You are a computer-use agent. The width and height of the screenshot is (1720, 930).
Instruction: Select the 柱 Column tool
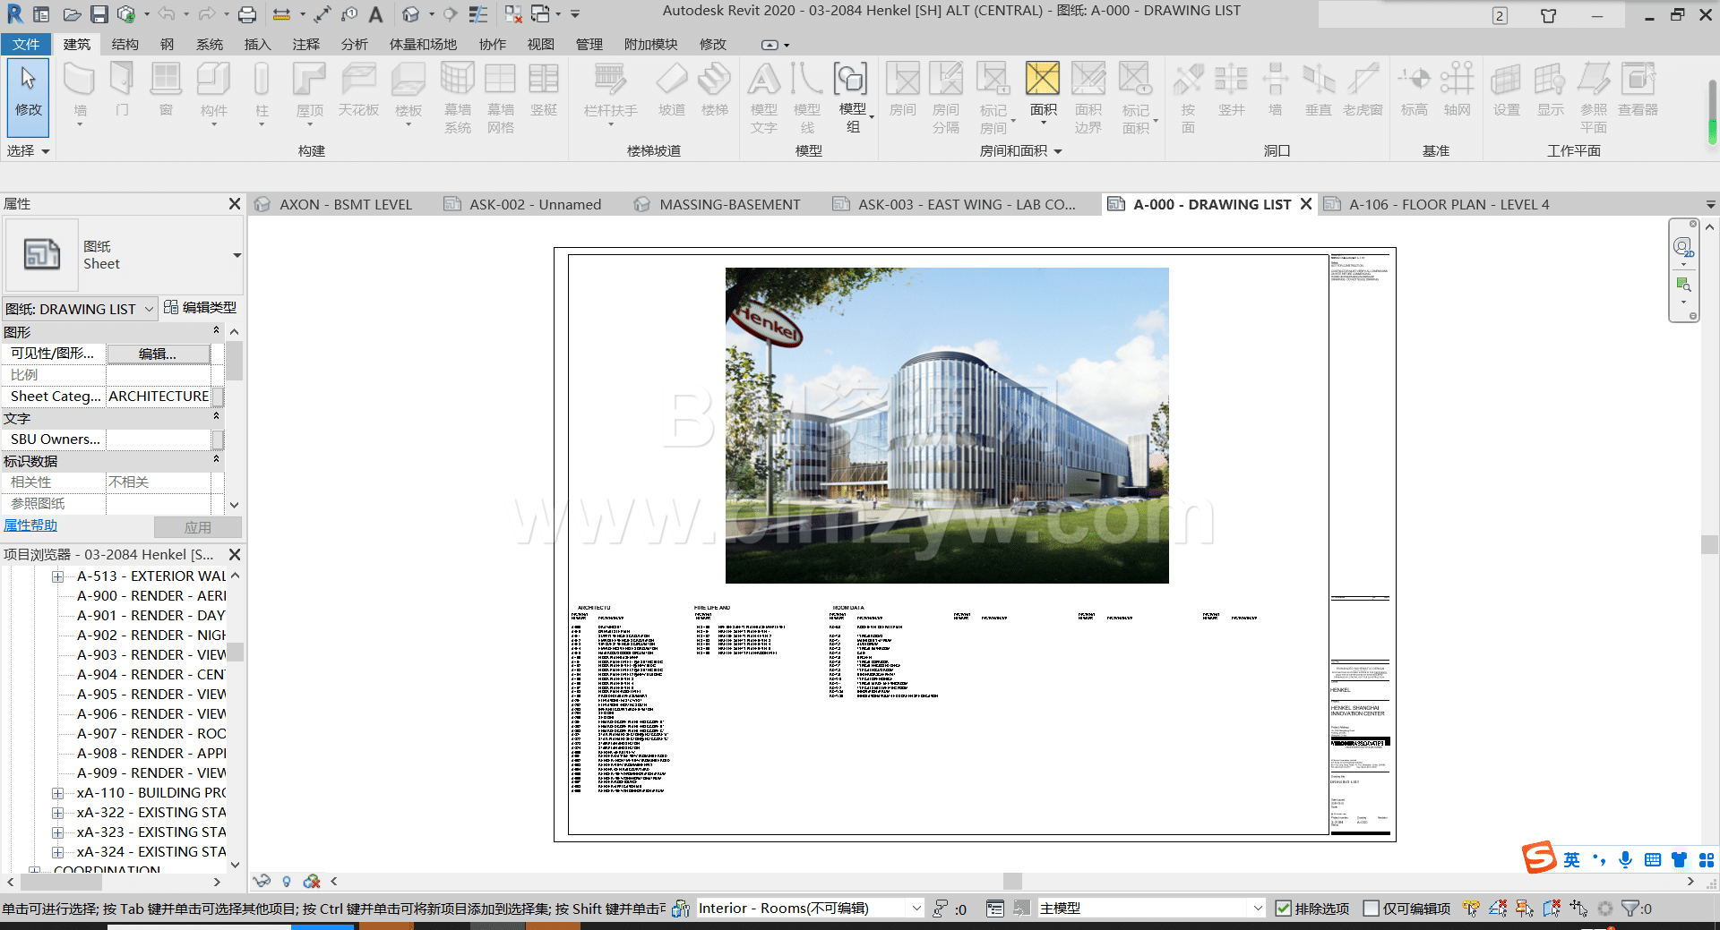(x=262, y=91)
